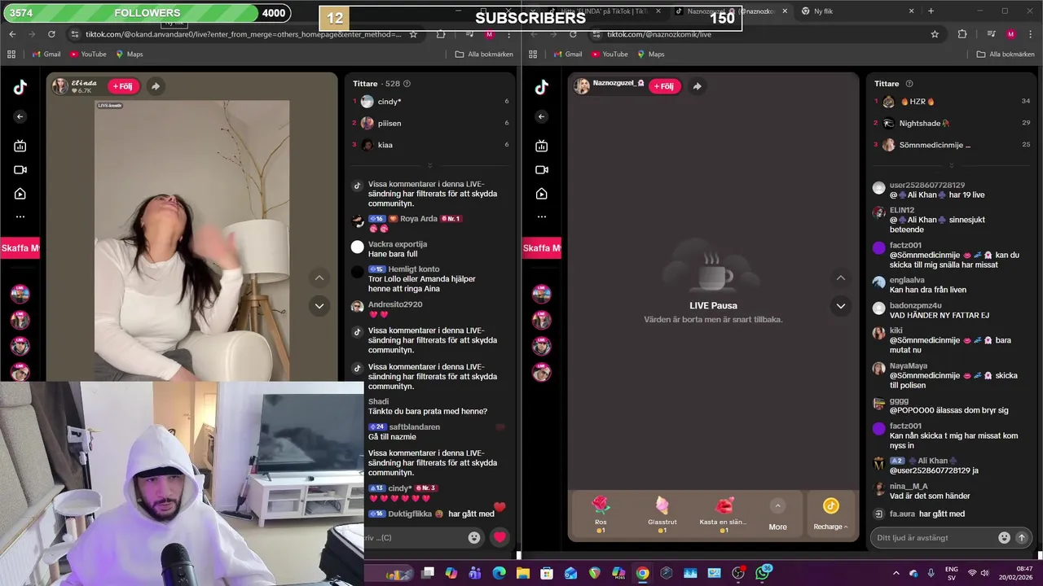1043x586 pixels.
Task: Bookmark page with star in left browser
Action: 413,34
